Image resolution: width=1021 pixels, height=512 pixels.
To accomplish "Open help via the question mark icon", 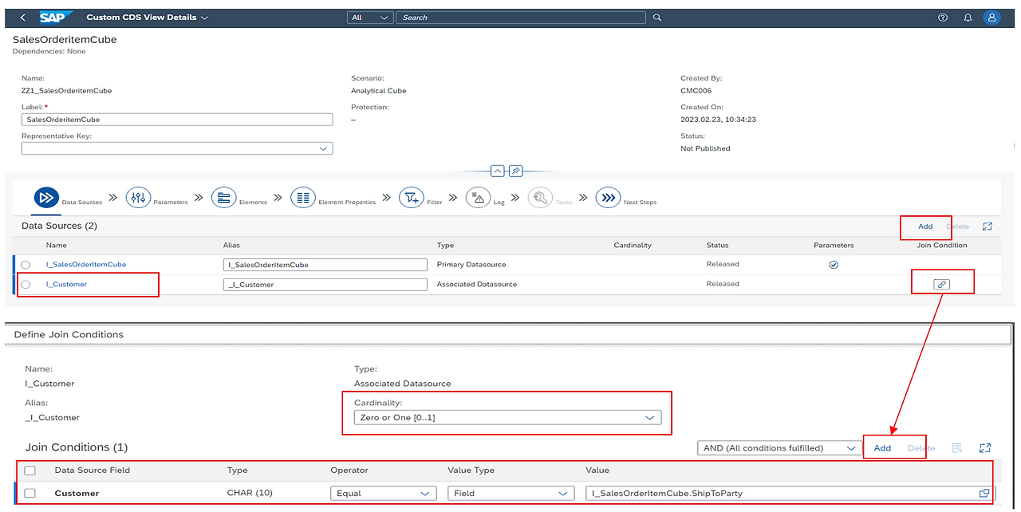I will [943, 17].
